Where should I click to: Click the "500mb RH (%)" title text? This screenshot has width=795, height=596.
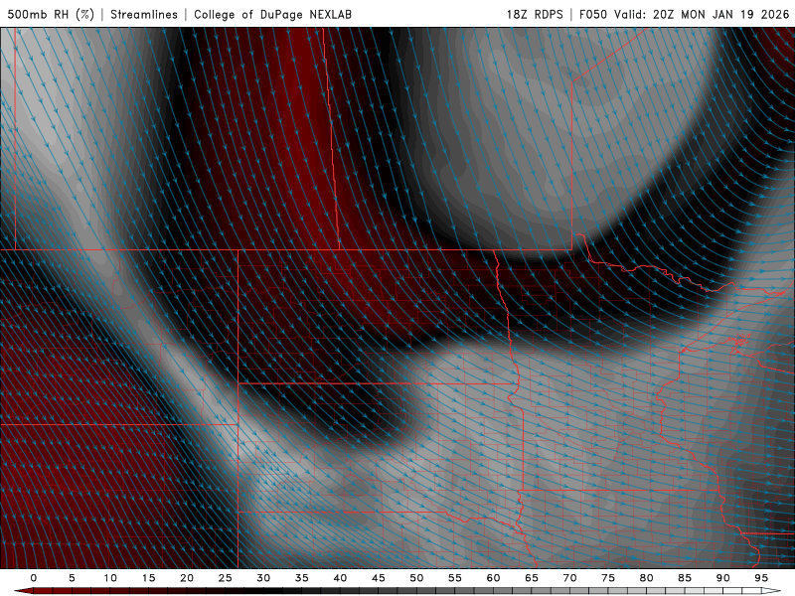51,14
